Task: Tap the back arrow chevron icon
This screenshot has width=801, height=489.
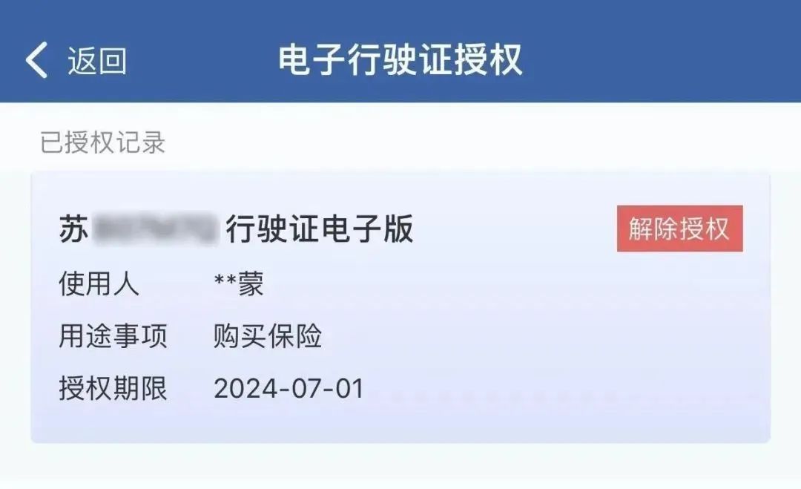Action: pyautogui.click(x=37, y=60)
